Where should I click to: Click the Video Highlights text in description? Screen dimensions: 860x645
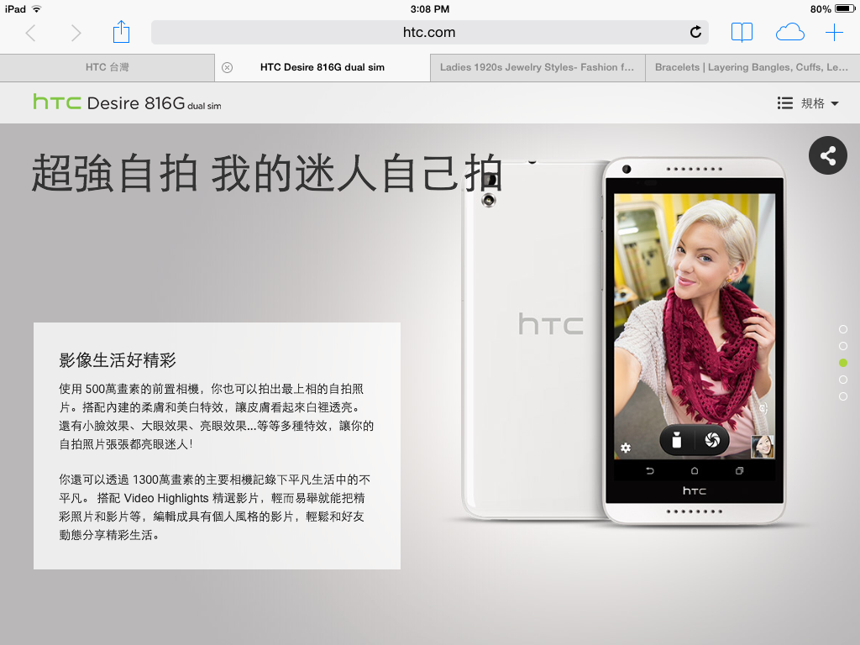(166, 498)
